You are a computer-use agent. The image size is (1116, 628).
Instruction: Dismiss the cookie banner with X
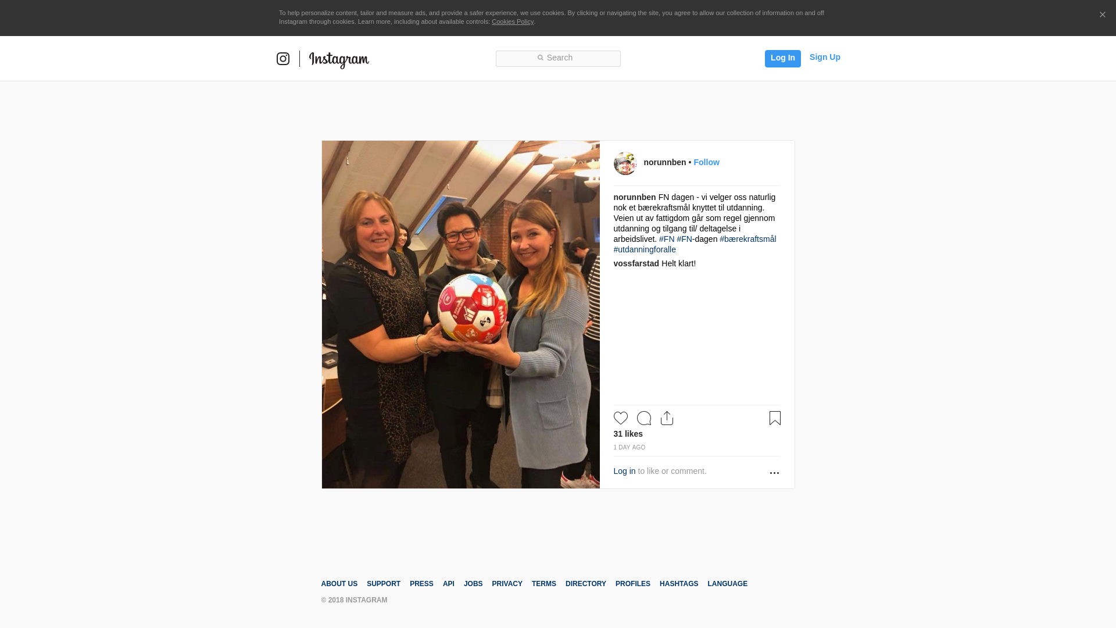1102,15
